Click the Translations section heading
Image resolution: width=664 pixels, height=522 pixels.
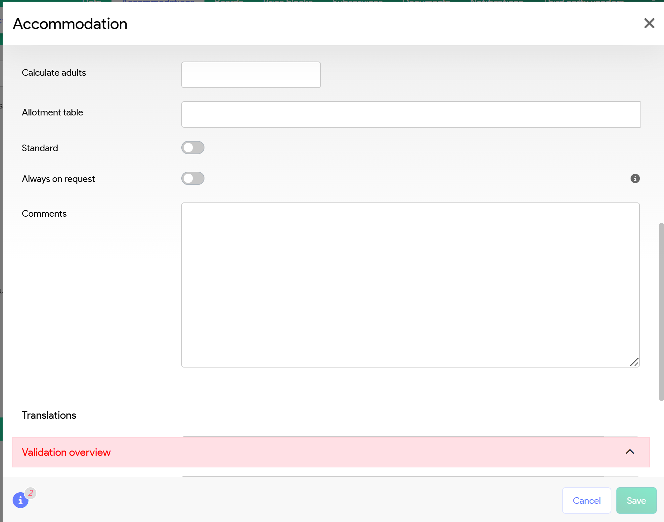(x=49, y=415)
